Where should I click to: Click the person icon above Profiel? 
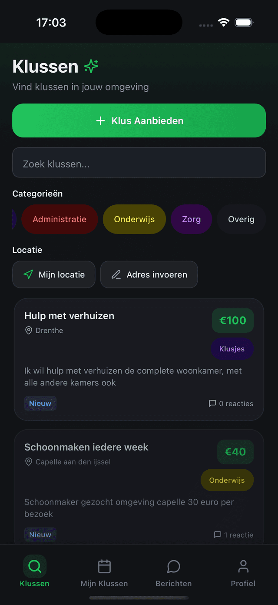coord(243,565)
